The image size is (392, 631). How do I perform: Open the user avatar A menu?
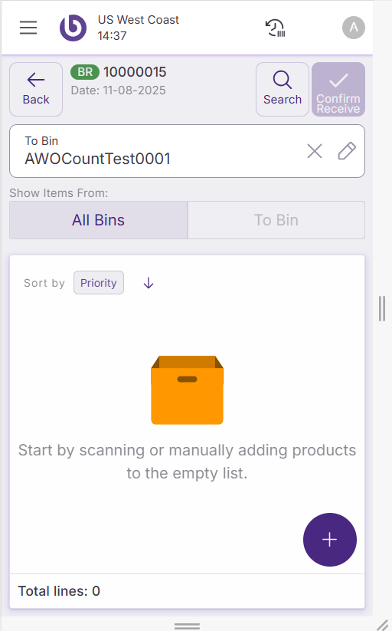[x=354, y=28]
